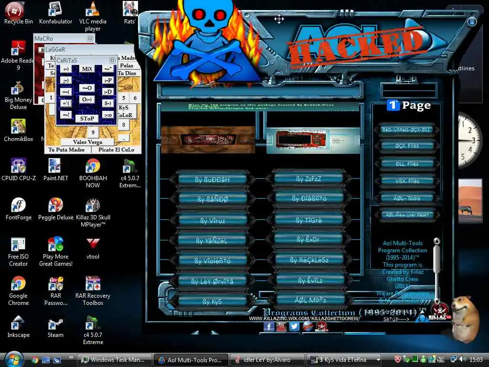This screenshot has width=489, height=367.
Task: Open vtool desktop icon
Action: pyautogui.click(x=93, y=248)
